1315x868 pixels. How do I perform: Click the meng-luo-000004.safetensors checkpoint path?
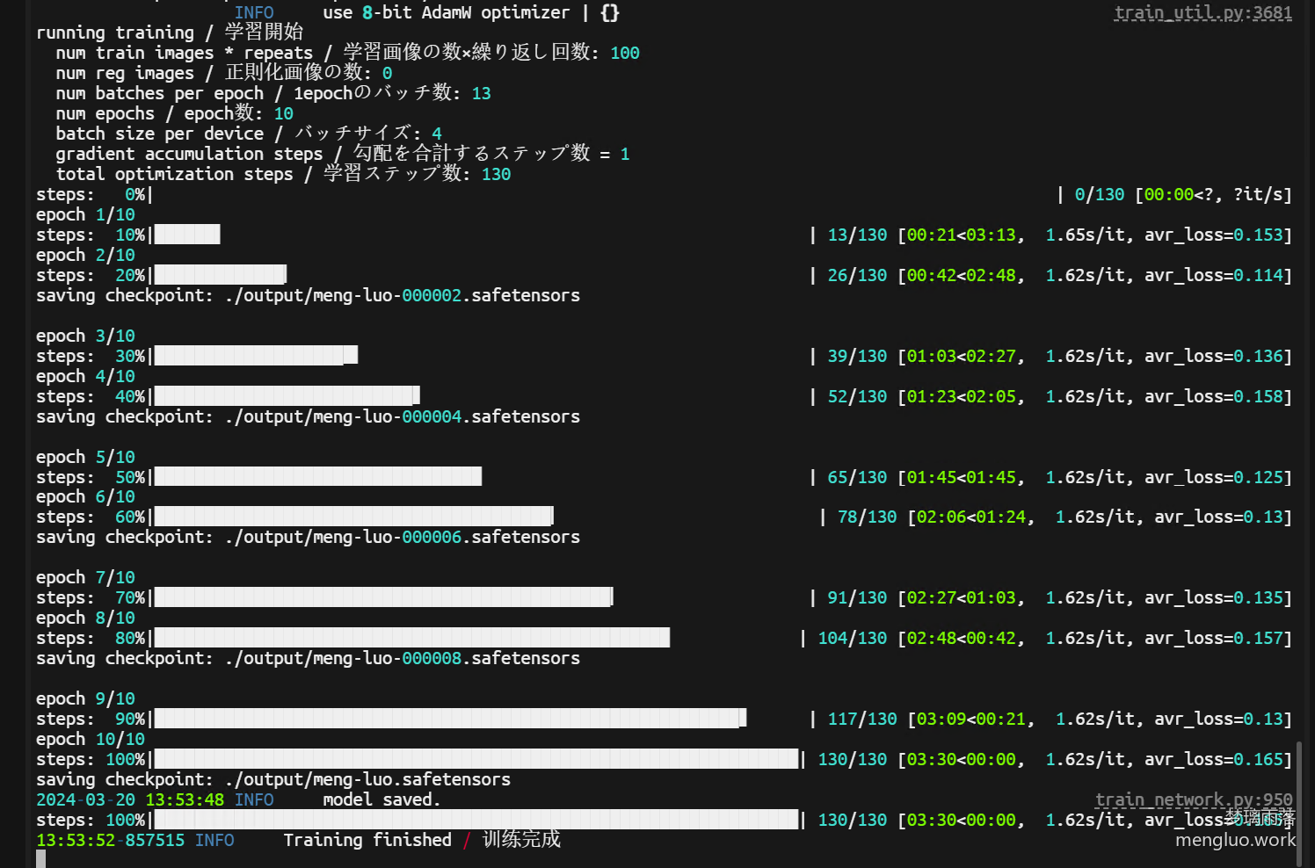[403, 416]
